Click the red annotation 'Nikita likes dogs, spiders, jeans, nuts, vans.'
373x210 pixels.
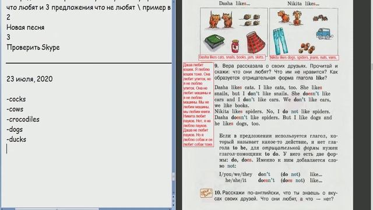[x=304, y=58]
